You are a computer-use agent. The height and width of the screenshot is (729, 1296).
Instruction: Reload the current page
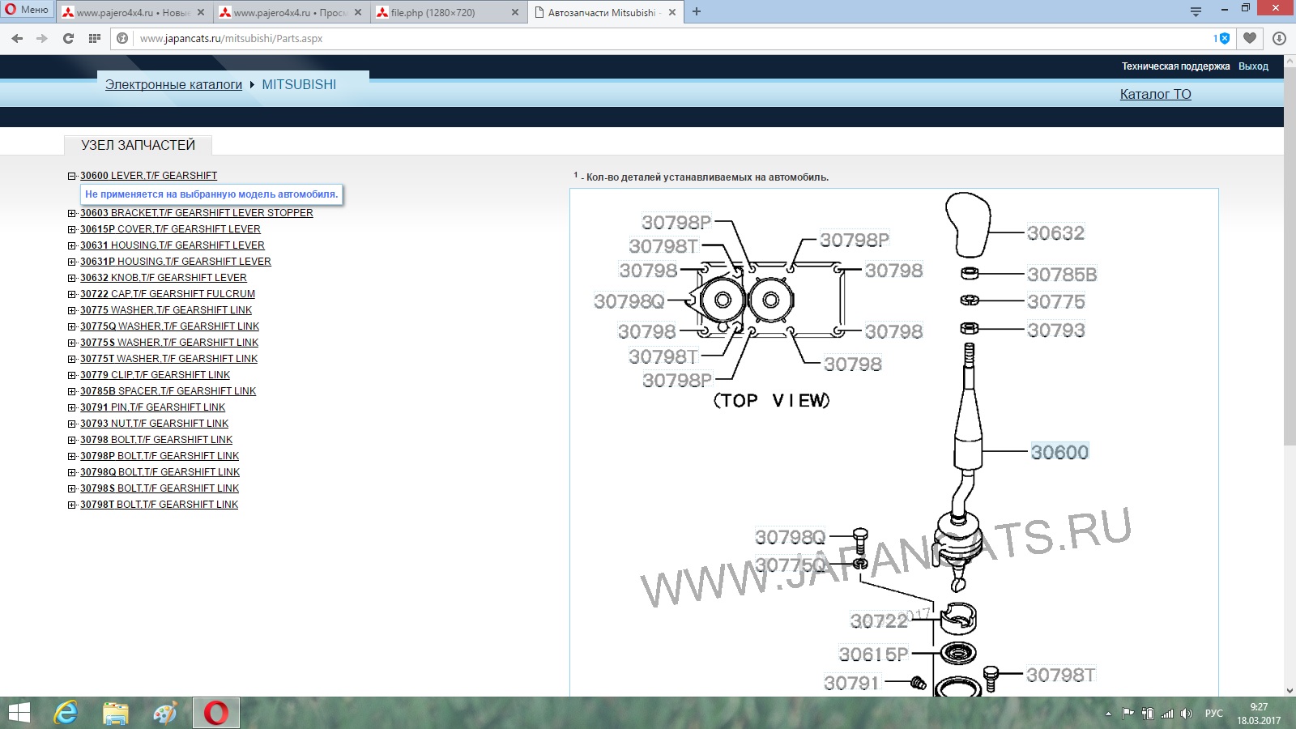coord(68,38)
